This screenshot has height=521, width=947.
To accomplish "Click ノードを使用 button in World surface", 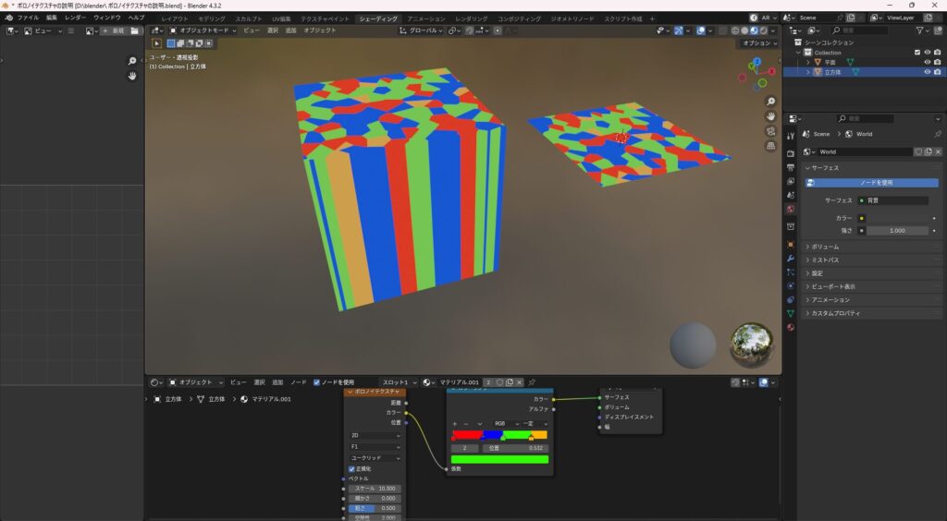I will pos(872,183).
